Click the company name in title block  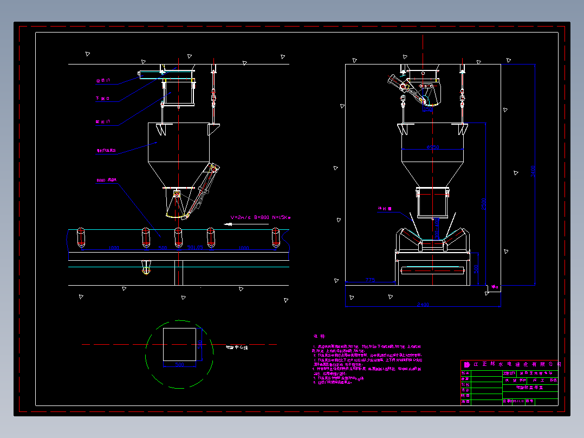(x=512, y=364)
